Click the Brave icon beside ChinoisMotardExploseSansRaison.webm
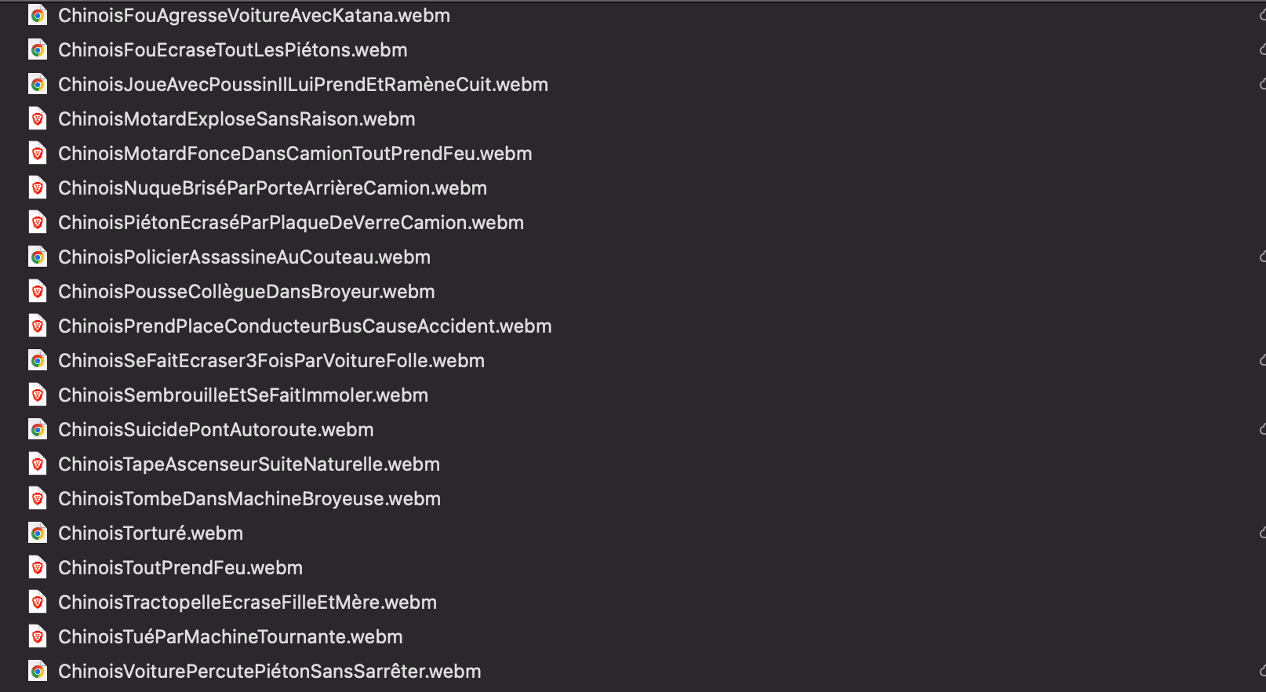This screenshot has height=692, width=1266. [37, 119]
